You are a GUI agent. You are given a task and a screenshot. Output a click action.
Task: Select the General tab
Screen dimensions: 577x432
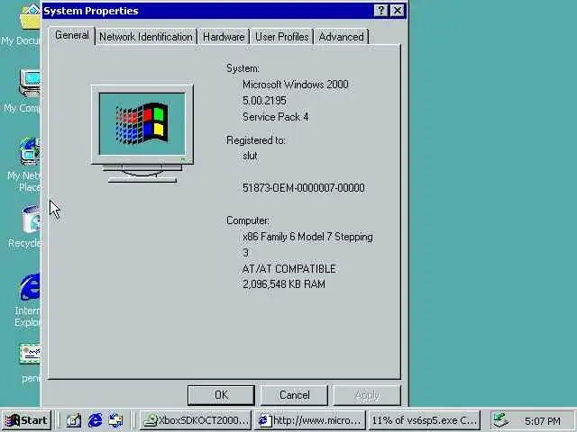click(x=72, y=36)
